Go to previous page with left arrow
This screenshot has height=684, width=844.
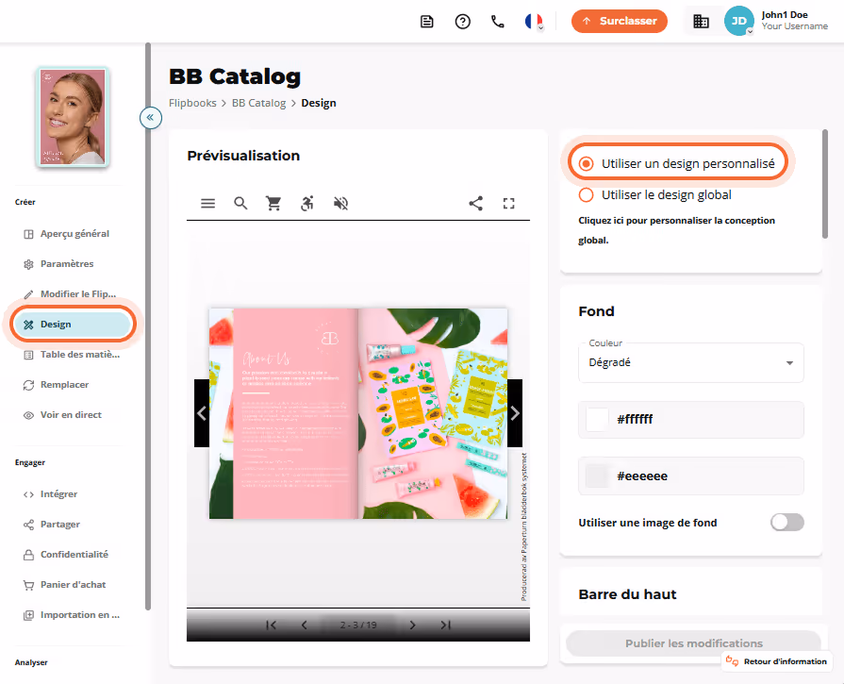pyautogui.click(x=202, y=413)
